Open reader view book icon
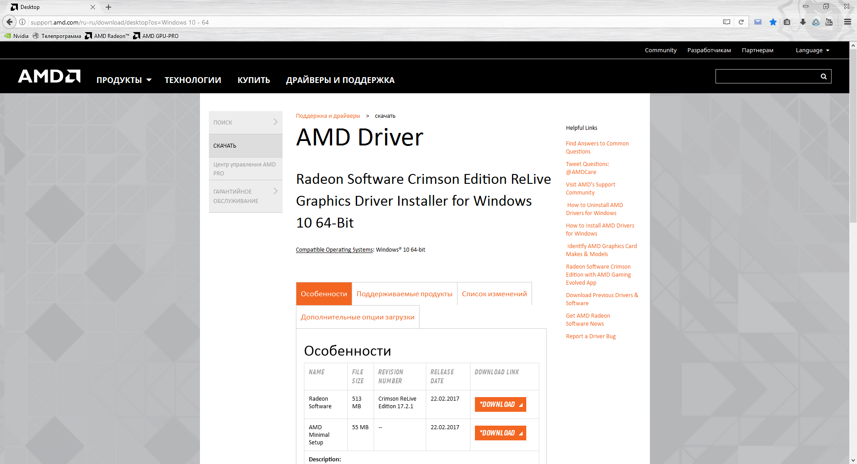Image resolution: width=857 pixels, height=464 pixels. [727, 22]
